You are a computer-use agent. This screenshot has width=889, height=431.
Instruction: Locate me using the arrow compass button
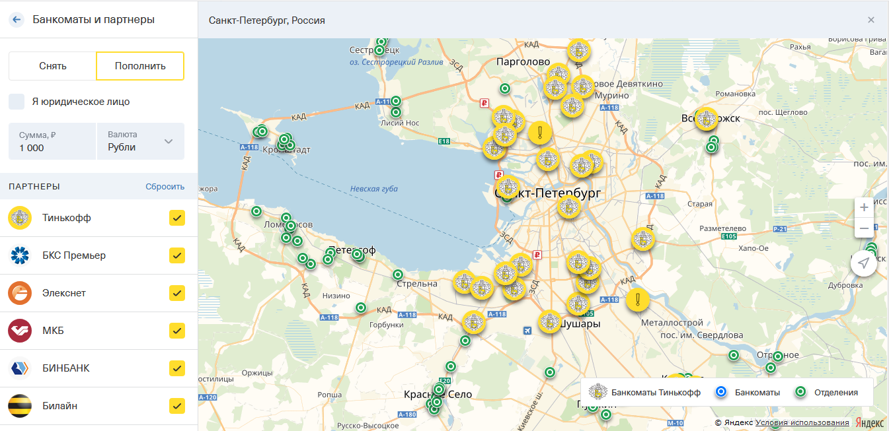pyautogui.click(x=863, y=263)
